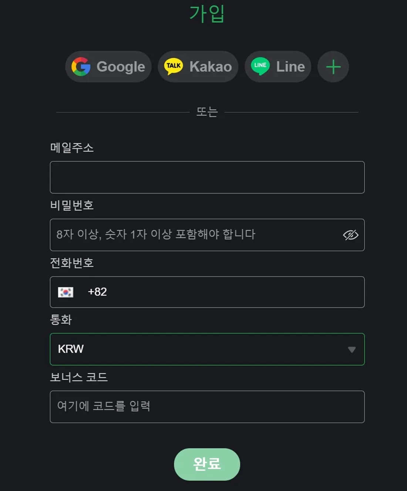The width and height of the screenshot is (407, 491).
Task: Click the 가입 heading
Action: (207, 14)
